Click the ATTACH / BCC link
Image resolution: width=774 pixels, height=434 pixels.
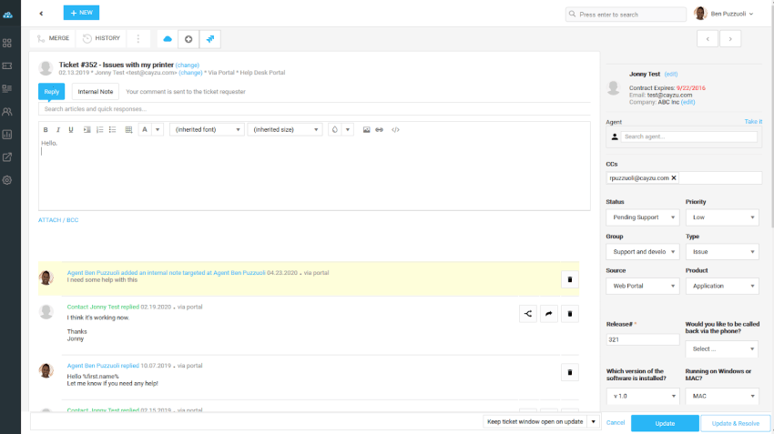coord(58,220)
